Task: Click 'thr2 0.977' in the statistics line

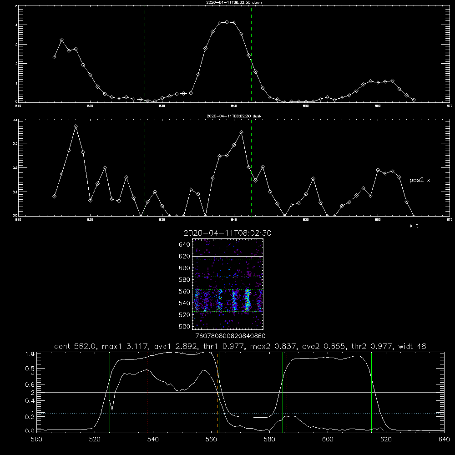Action: pyautogui.click(x=372, y=346)
